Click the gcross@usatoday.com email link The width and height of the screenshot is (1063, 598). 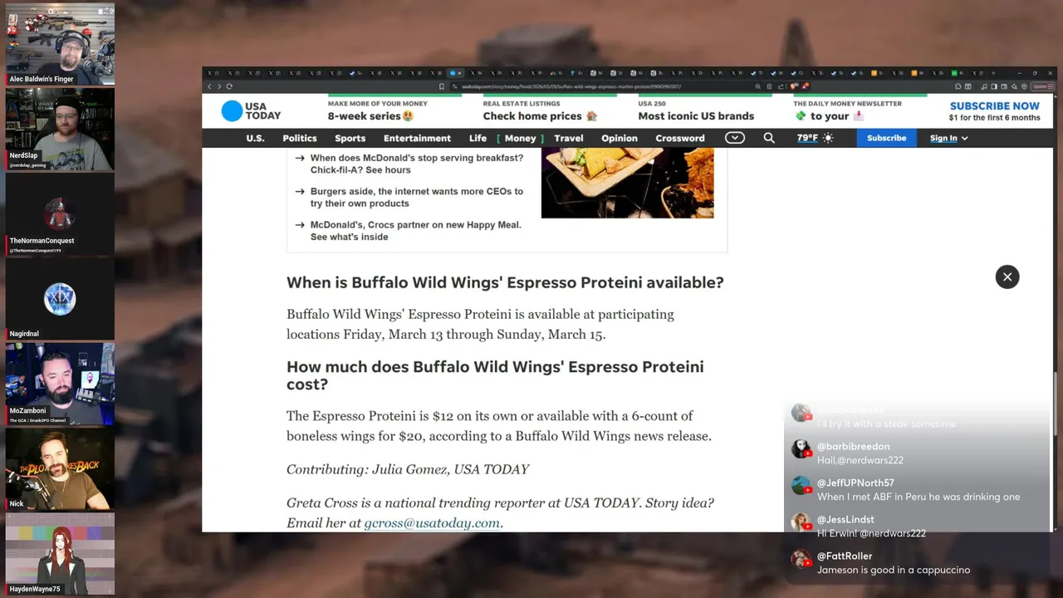pos(432,522)
